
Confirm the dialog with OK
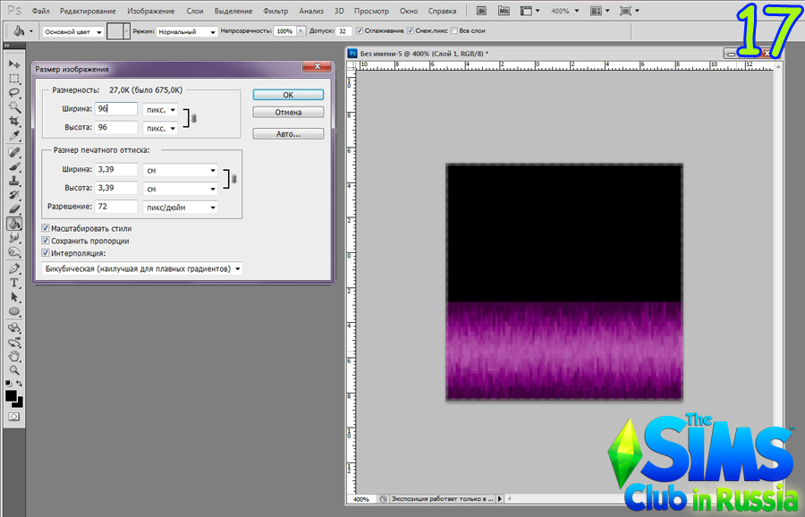click(x=288, y=94)
